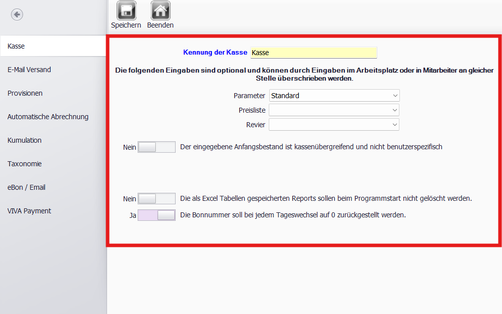
Task: Open the Preisliste dropdown
Action: point(334,110)
